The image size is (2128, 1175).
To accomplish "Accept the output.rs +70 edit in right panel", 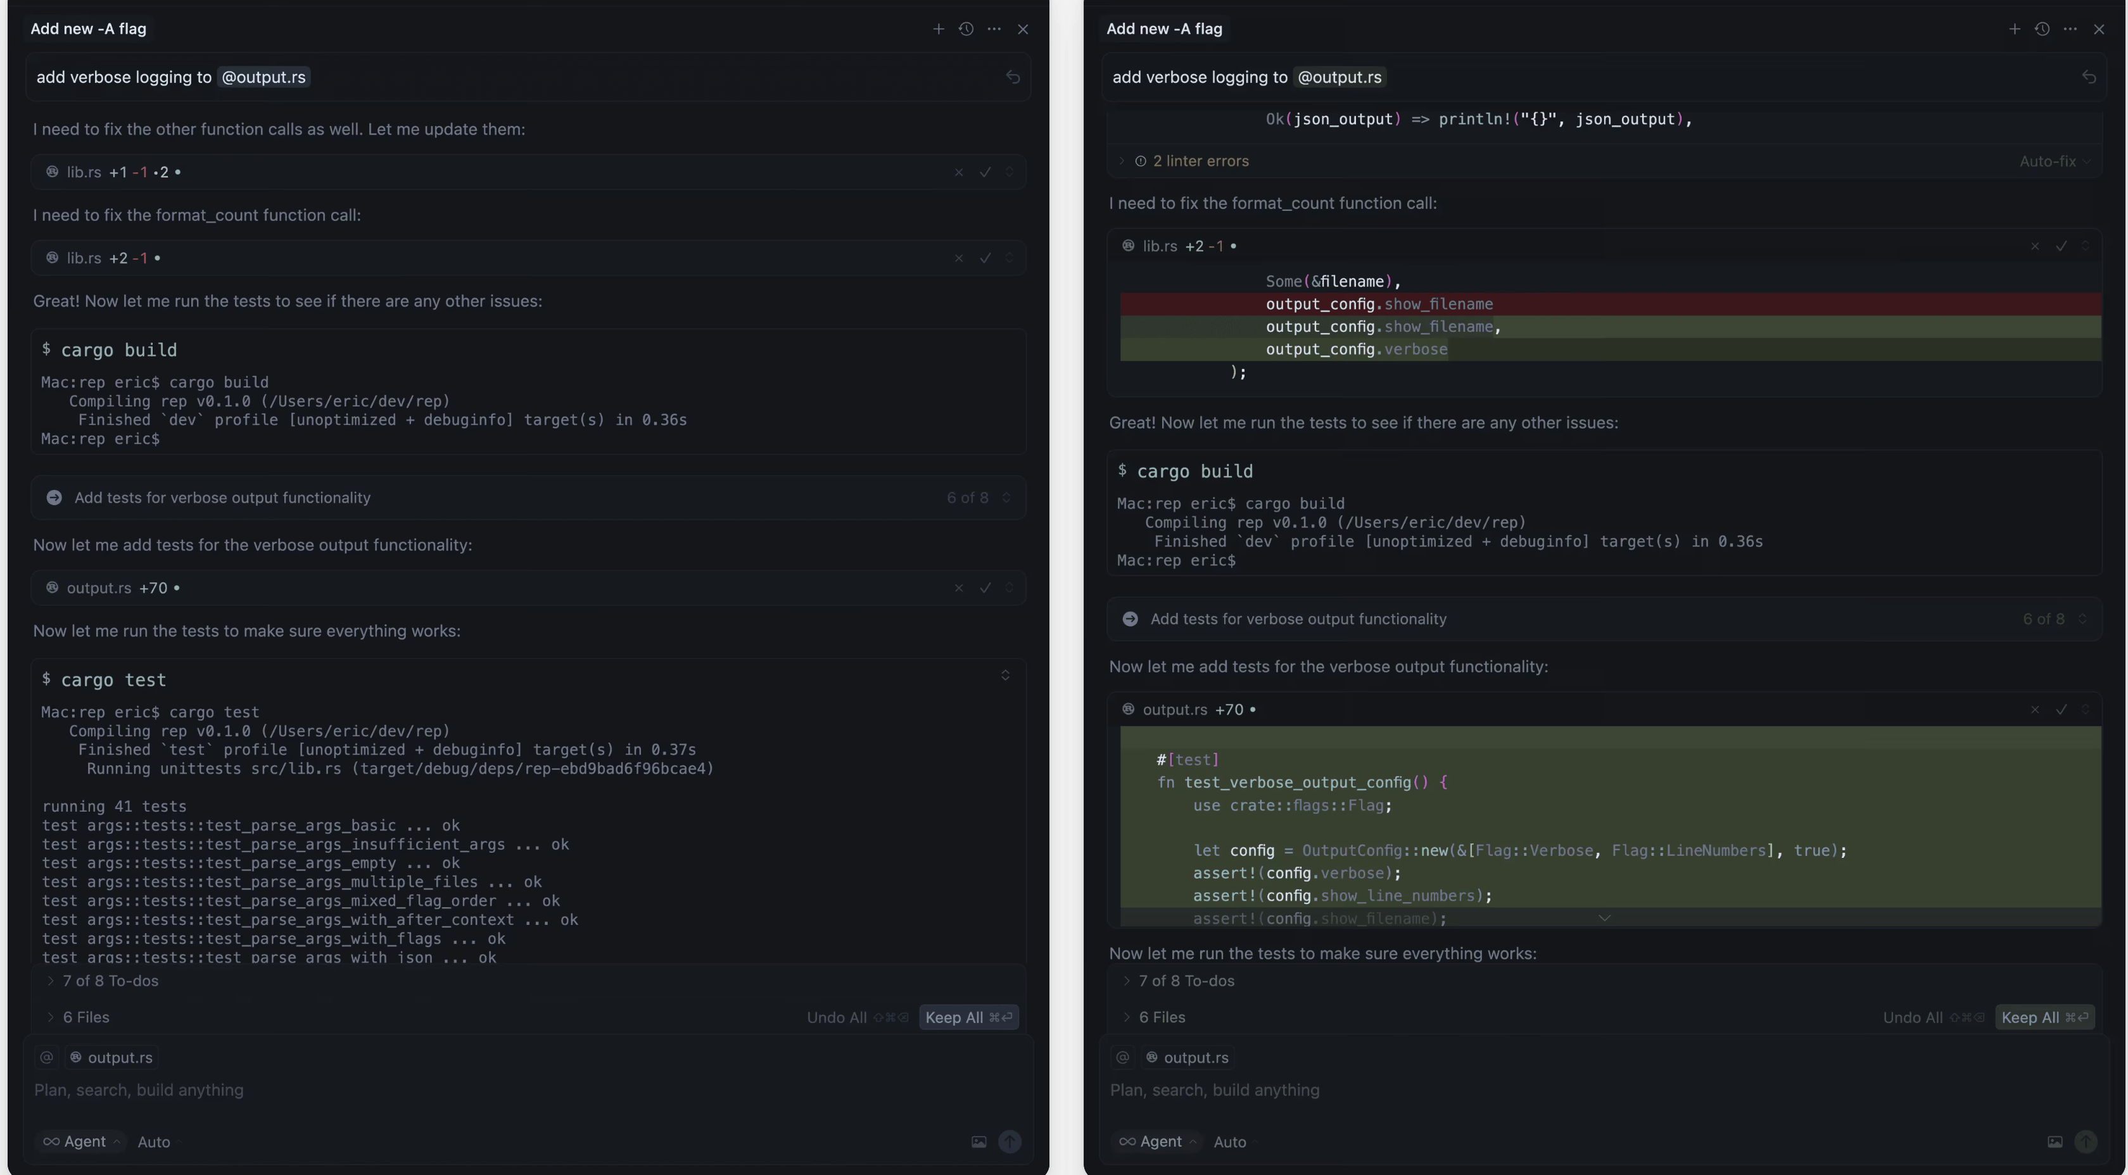I will [2061, 710].
